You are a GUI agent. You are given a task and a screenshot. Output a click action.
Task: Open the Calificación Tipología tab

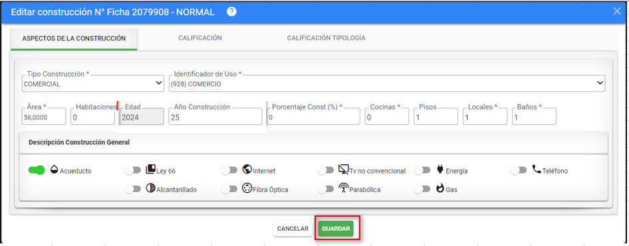326,38
